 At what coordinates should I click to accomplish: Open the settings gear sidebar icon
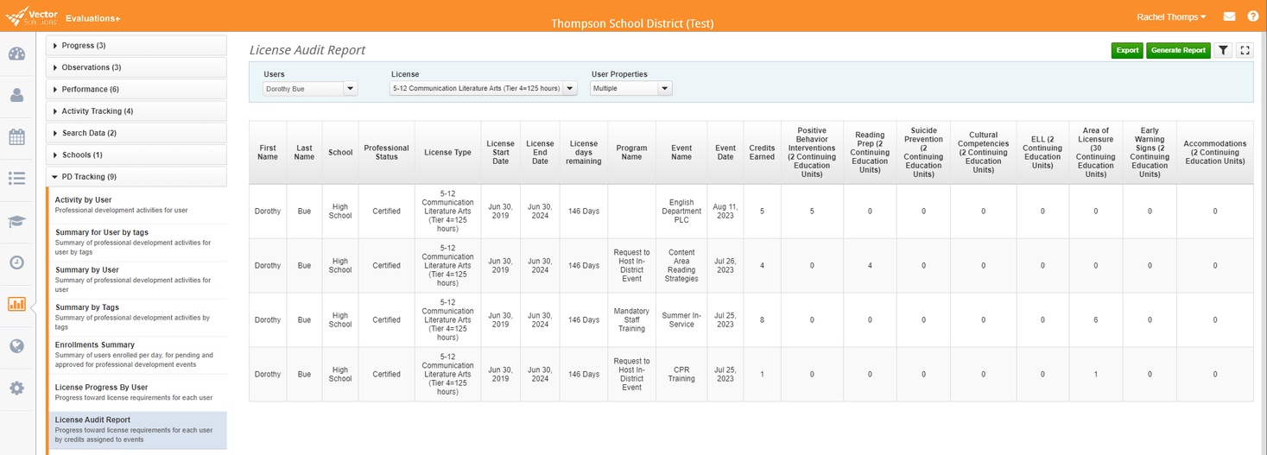tap(16, 389)
